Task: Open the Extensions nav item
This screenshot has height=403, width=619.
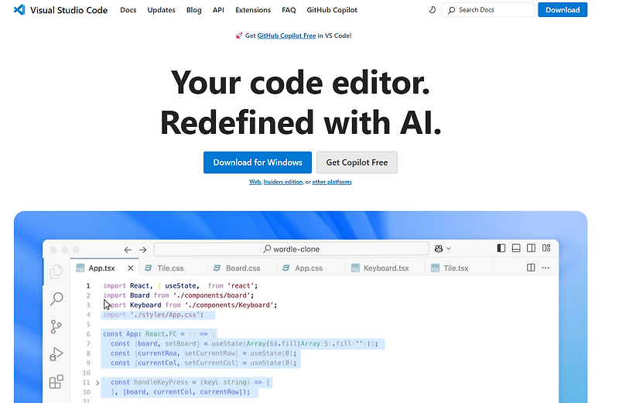Action: coord(253,10)
